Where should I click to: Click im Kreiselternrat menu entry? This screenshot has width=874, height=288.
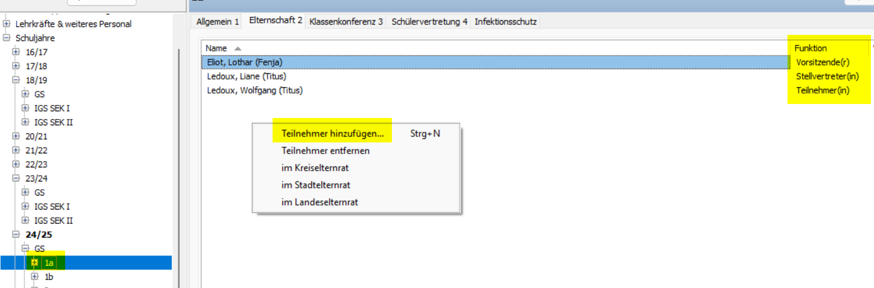[x=315, y=168]
